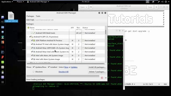Screen dimensions: 171x96
Task: Toggle the Updates/New show checkbox
Action: (x=34, y=67)
